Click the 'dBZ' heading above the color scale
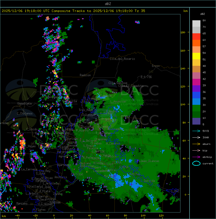Viewport: 216px width, 219px height. click(203, 14)
